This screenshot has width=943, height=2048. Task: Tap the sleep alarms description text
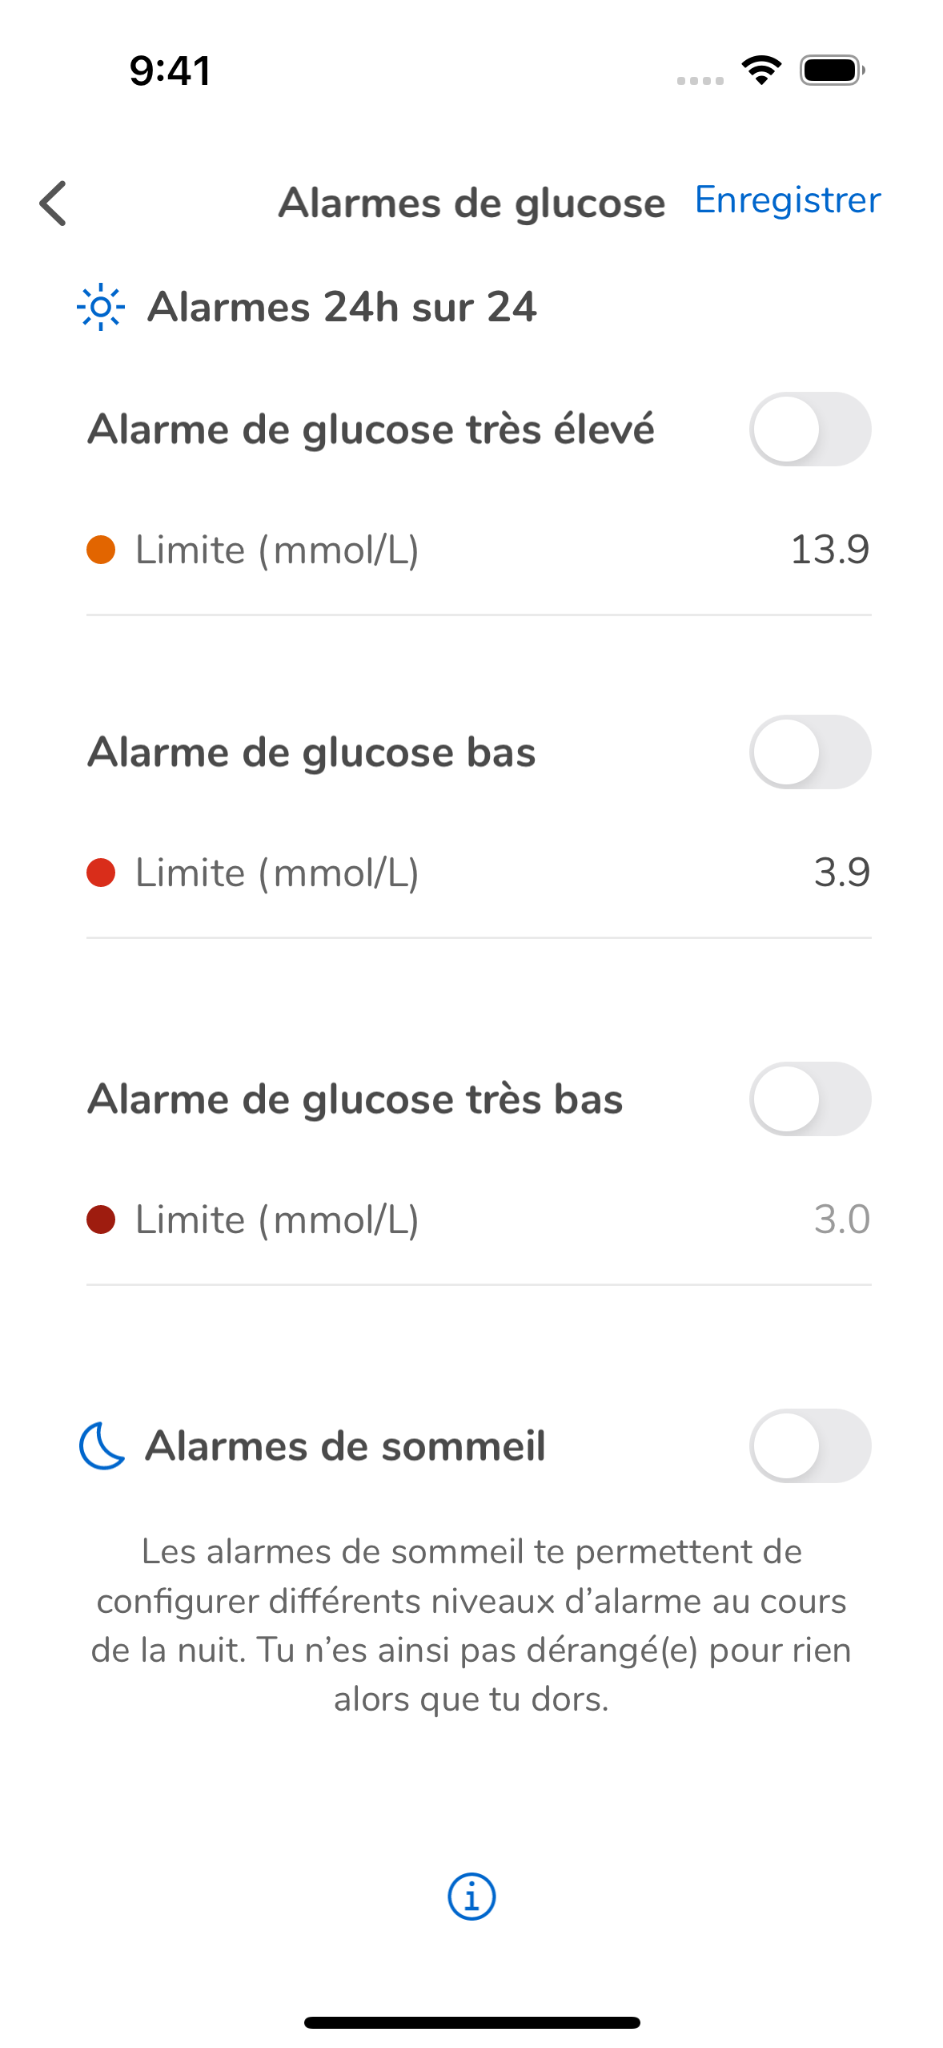(471, 1625)
